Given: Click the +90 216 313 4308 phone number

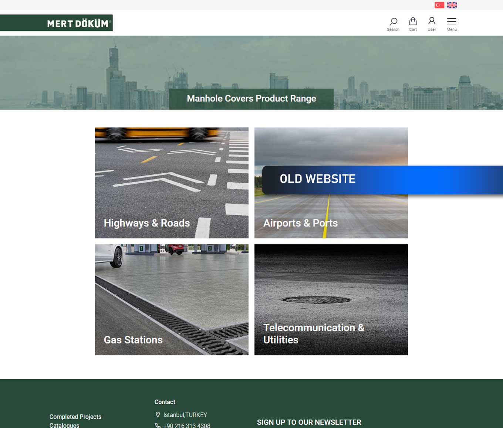Looking at the screenshot, I should tap(187, 425).
